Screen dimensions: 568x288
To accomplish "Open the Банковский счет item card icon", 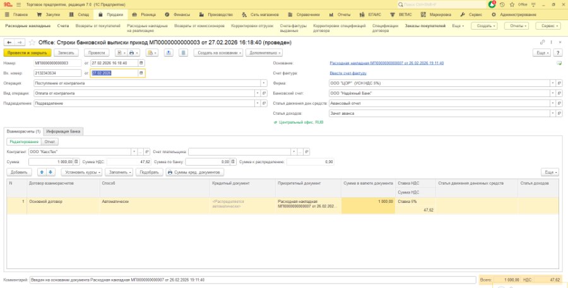I will [560, 93].
